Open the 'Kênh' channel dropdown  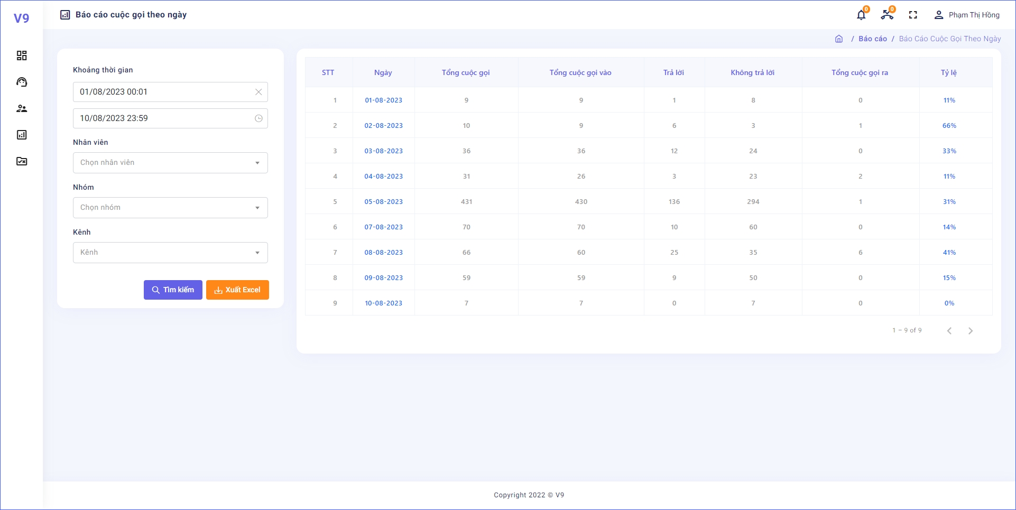[170, 253]
